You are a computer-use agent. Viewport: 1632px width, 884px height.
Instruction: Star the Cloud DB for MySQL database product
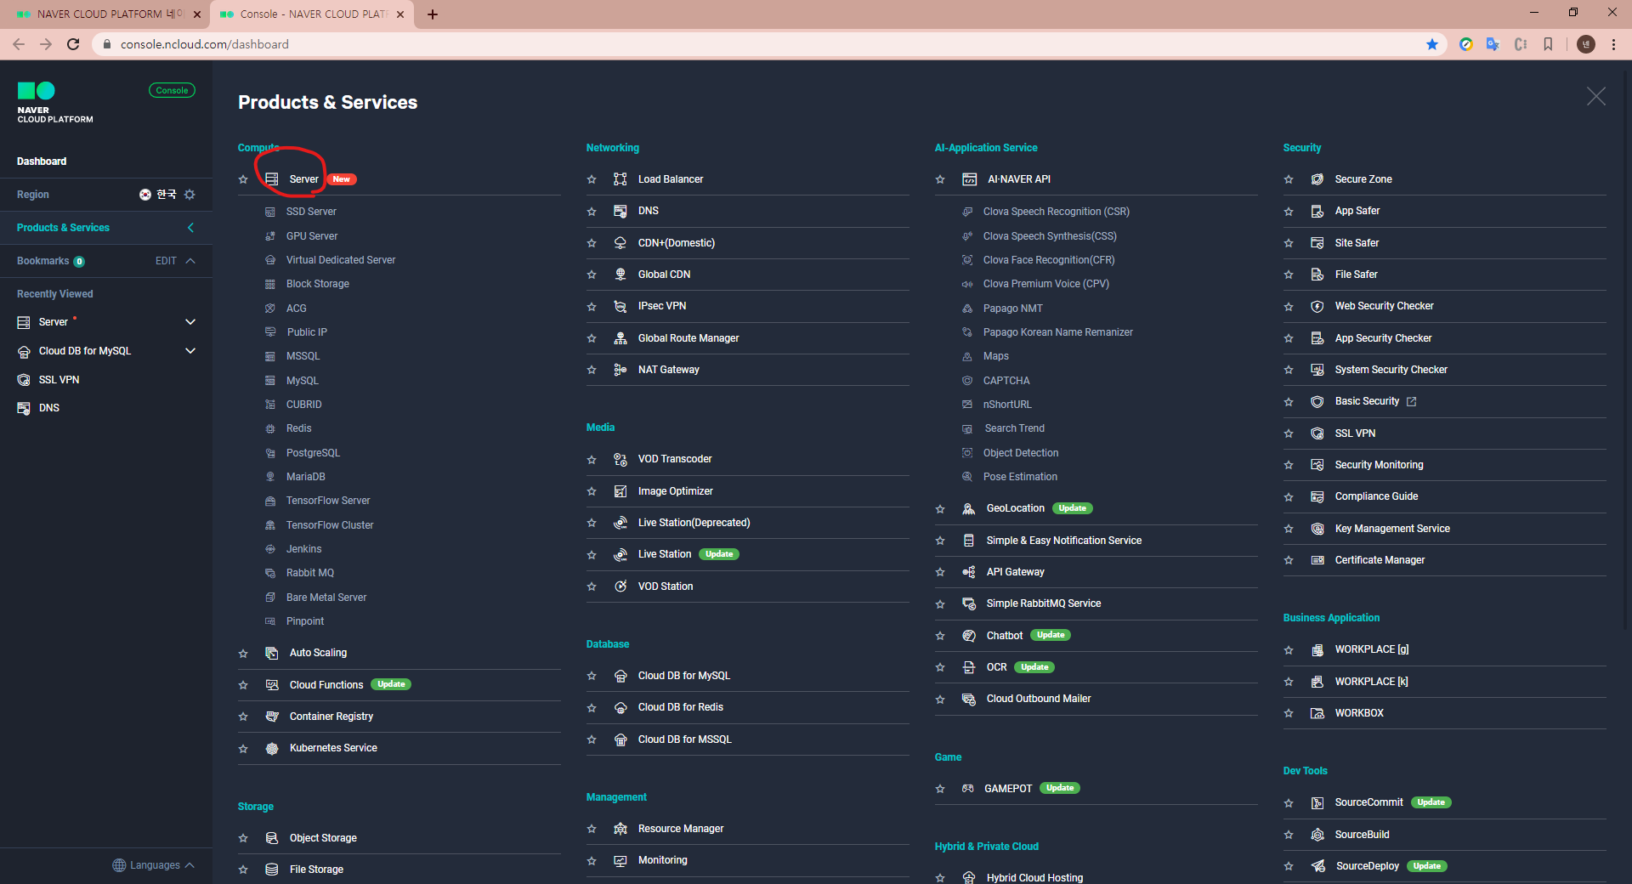pyautogui.click(x=592, y=676)
